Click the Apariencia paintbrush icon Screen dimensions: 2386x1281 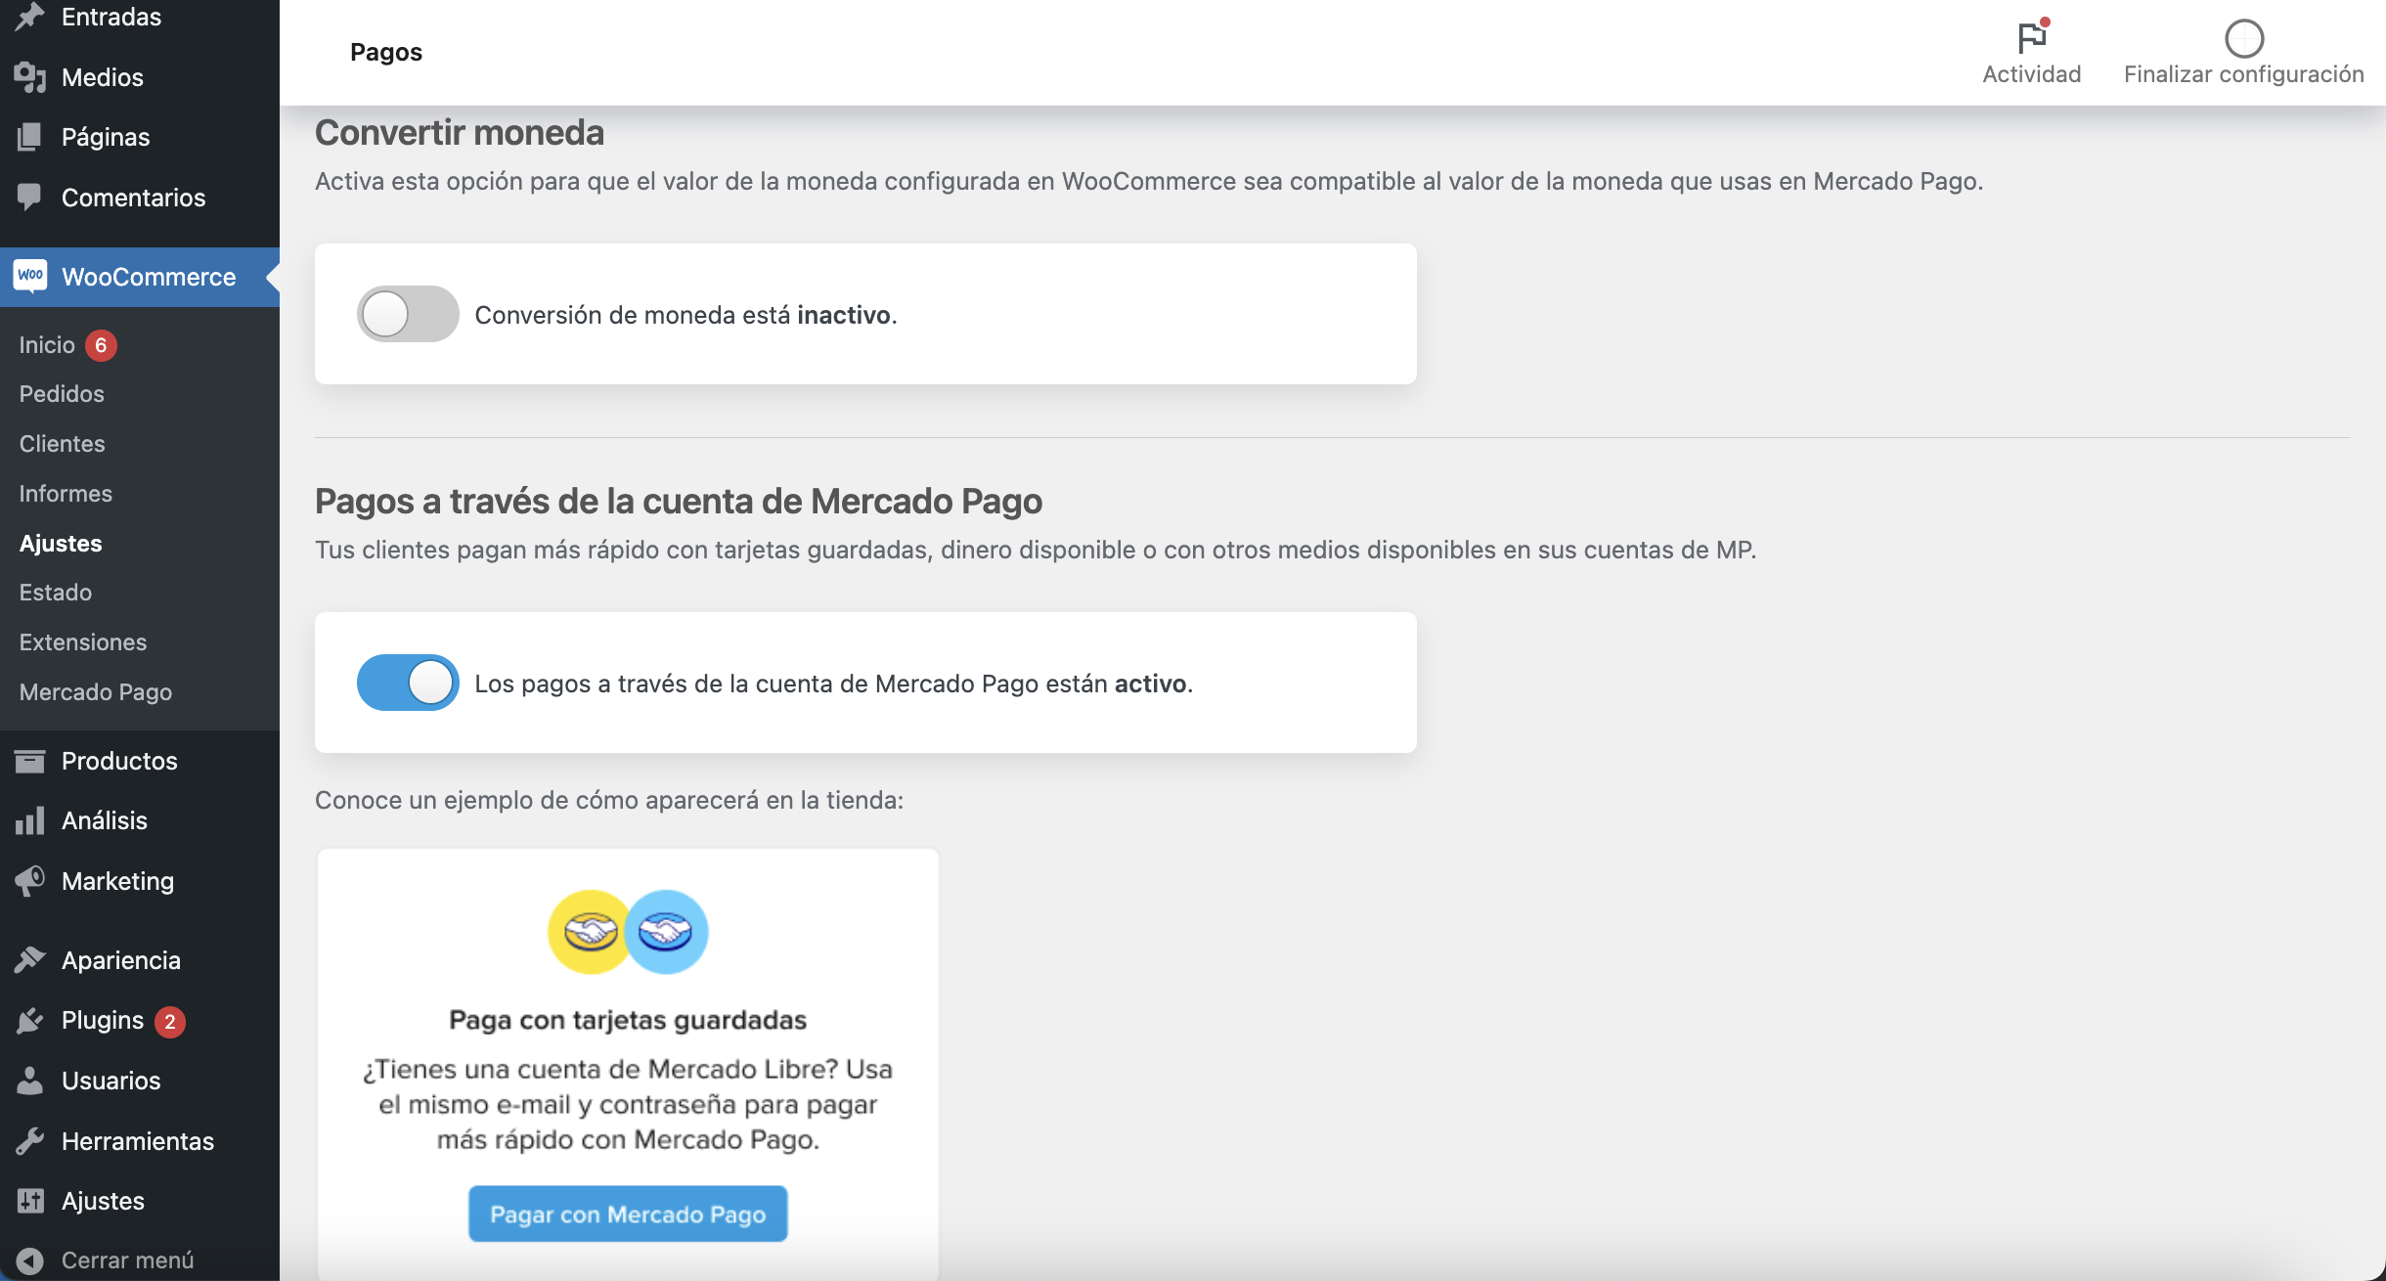coord(30,960)
